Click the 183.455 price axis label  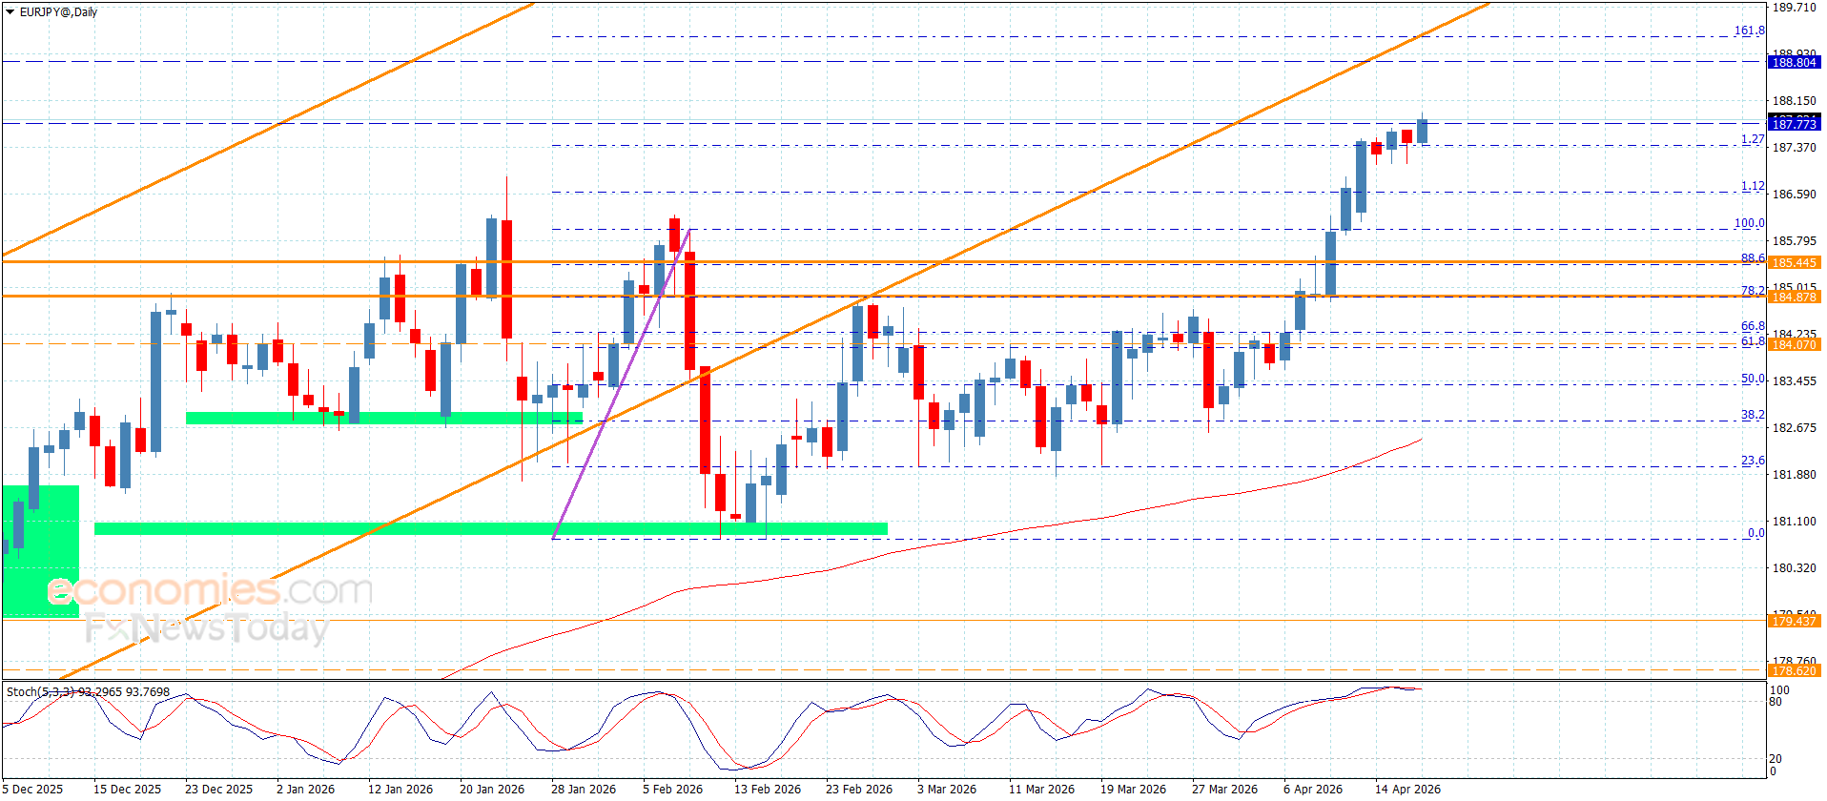click(1794, 381)
